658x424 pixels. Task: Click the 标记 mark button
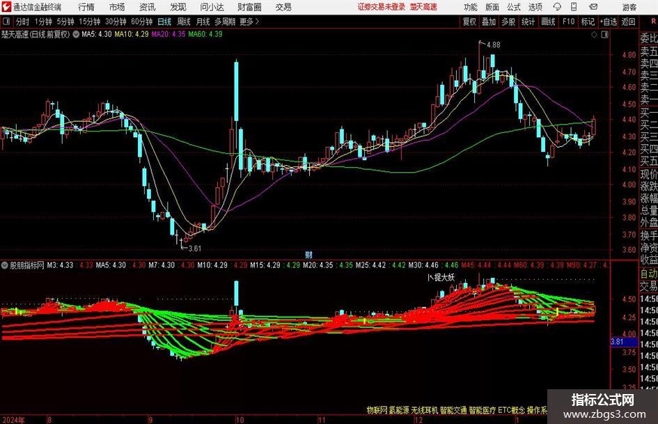[588, 22]
